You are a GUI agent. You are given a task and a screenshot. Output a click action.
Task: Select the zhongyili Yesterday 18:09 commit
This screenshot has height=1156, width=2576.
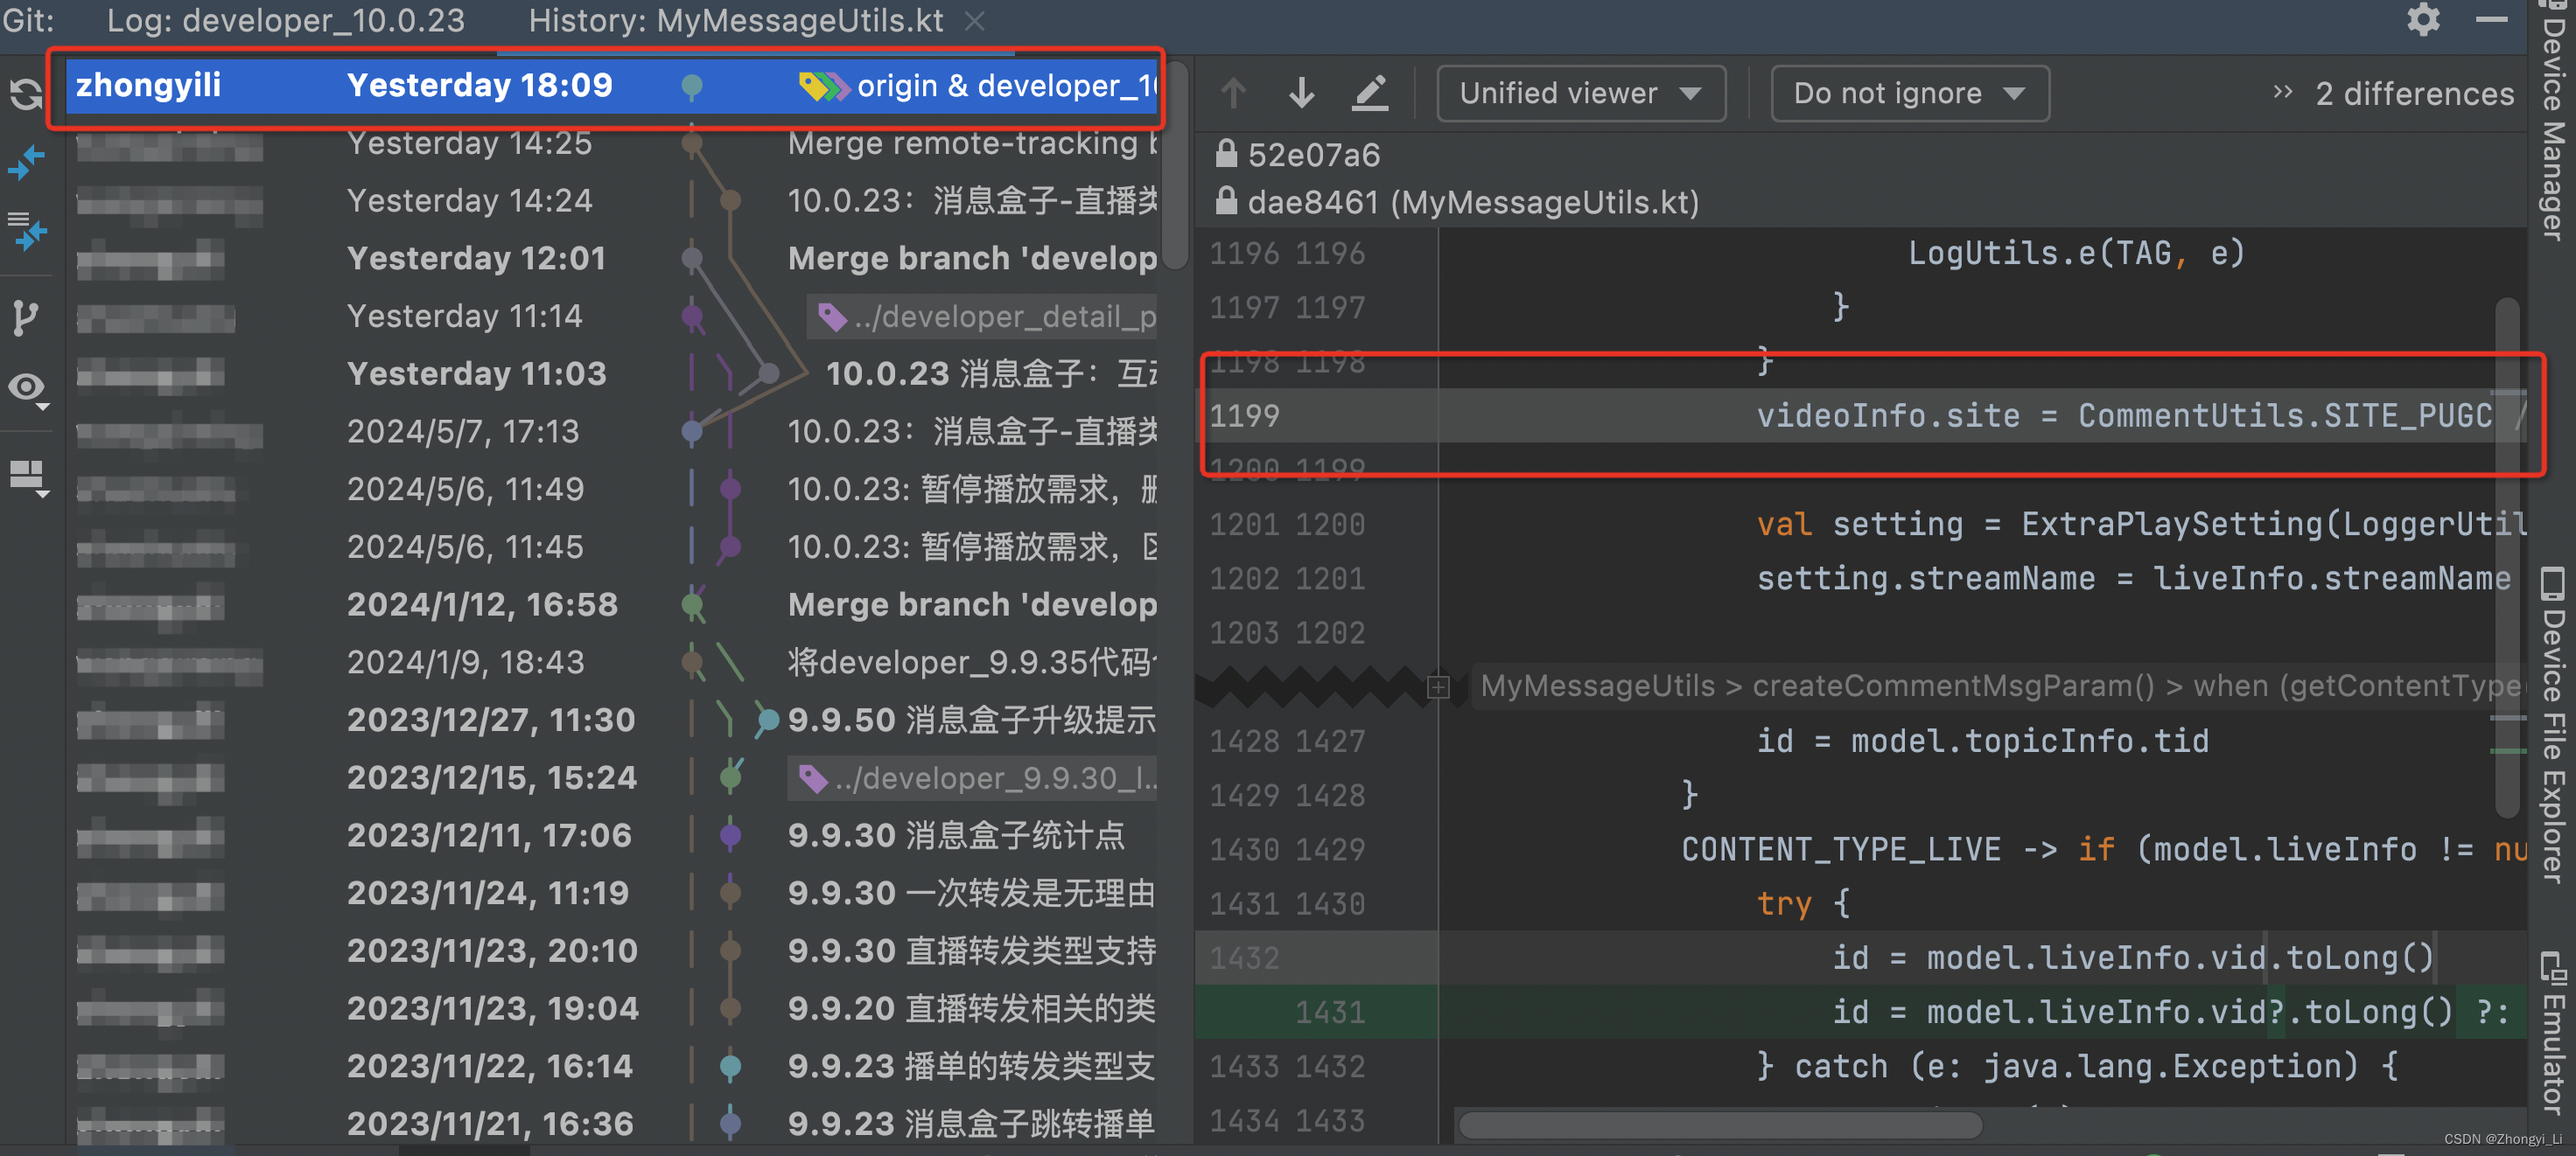(x=612, y=86)
